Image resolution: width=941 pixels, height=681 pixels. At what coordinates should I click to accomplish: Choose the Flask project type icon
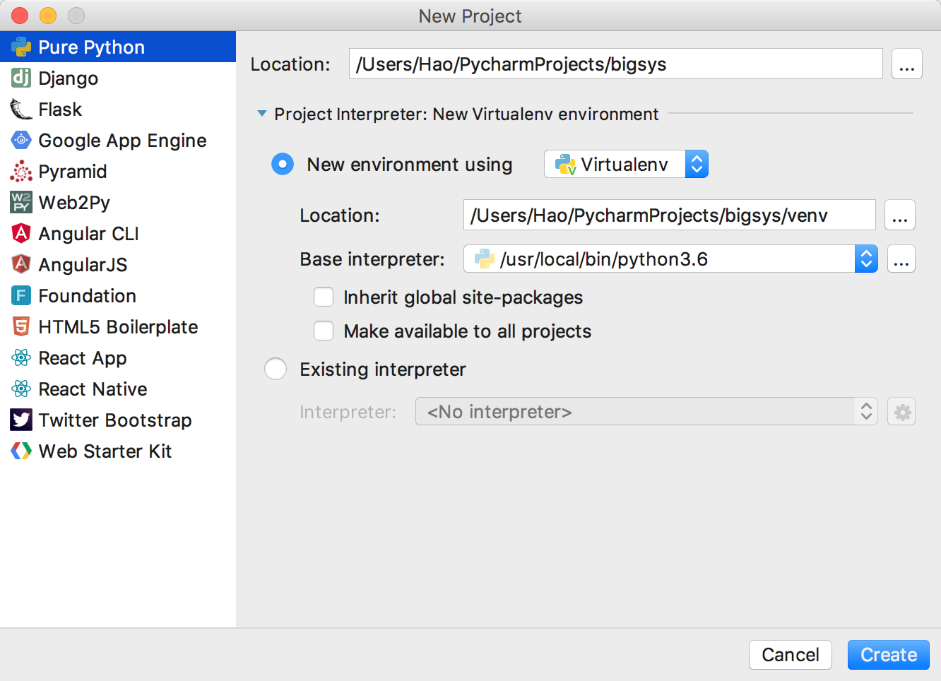(21, 109)
